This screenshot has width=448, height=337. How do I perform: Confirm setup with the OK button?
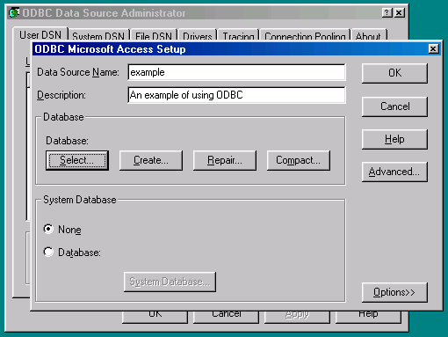pos(394,73)
